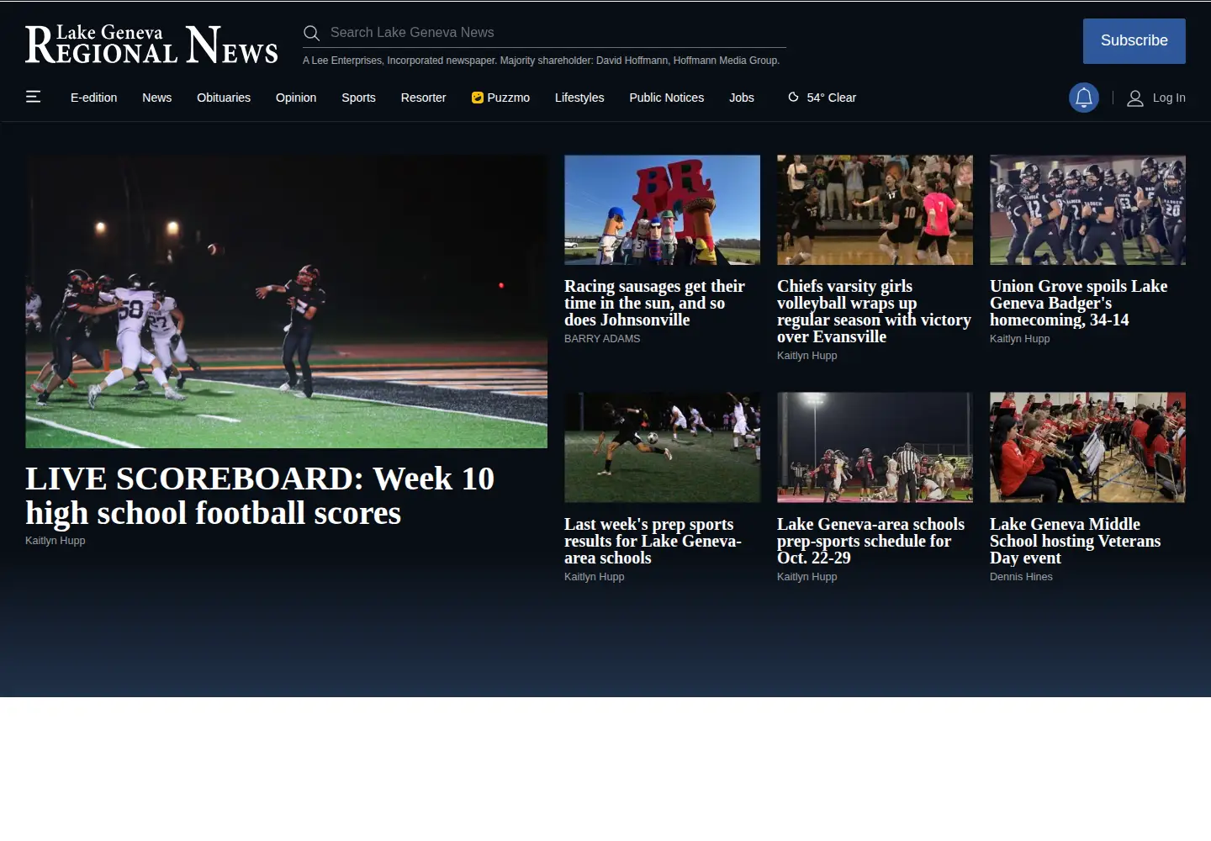Open the E-edition menu item
The width and height of the screenshot is (1211, 841).
(x=94, y=98)
